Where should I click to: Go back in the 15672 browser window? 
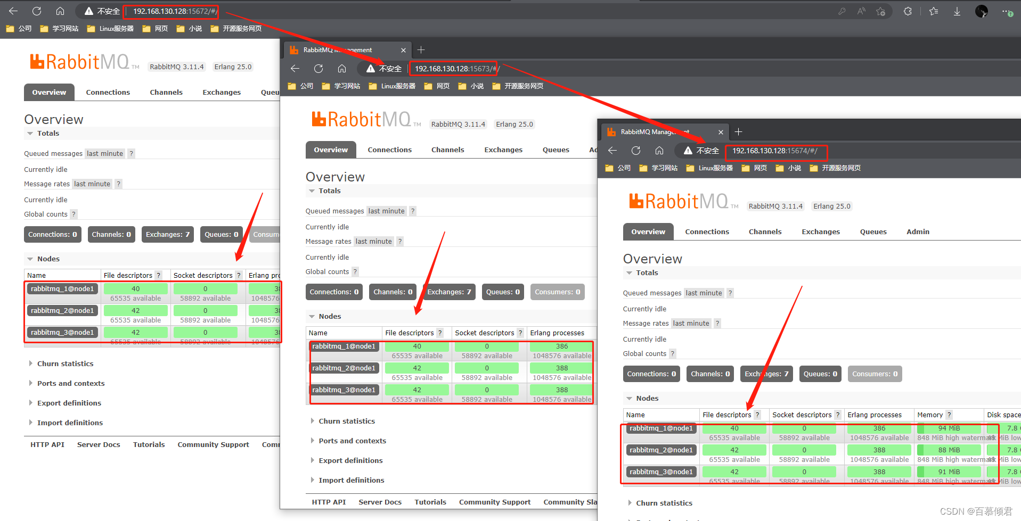coord(13,11)
